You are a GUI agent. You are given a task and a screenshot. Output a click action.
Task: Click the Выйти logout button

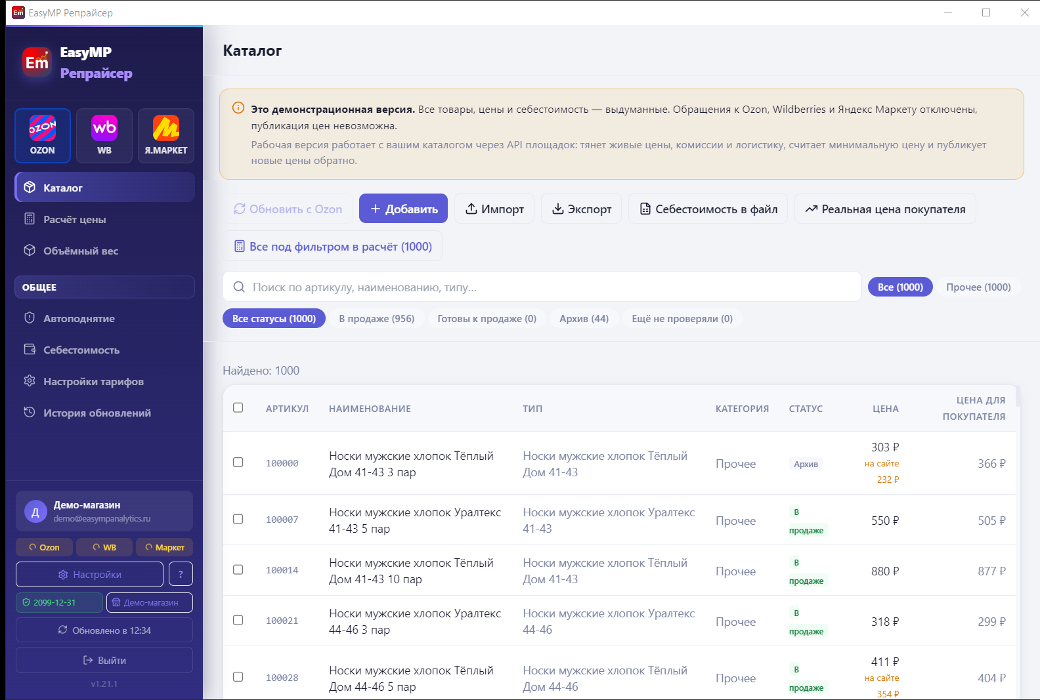pyautogui.click(x=104, y=660)
